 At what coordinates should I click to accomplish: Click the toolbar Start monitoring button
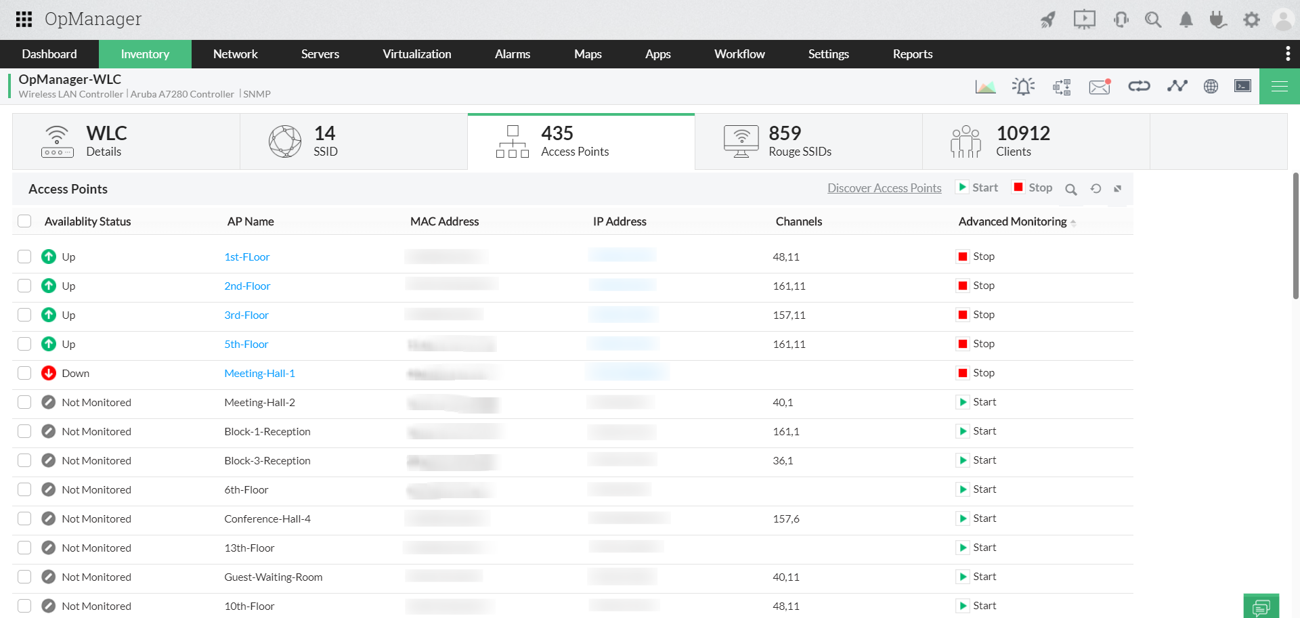(x=977, y=187)
